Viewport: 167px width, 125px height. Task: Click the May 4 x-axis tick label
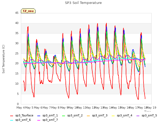[21, 108]
